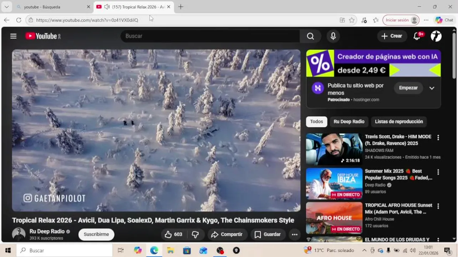Open the hostinger.com sponsored link
Image resolution: width=458 pixels, height=257 pixels.
(x=366, y=100)
